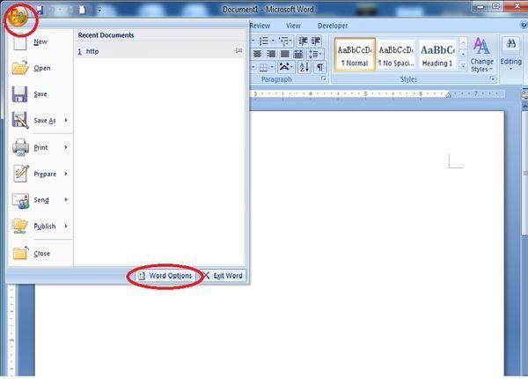Screen dimensions: 528x379
Task: Open the http recent document
Action: tap(92, 52)
